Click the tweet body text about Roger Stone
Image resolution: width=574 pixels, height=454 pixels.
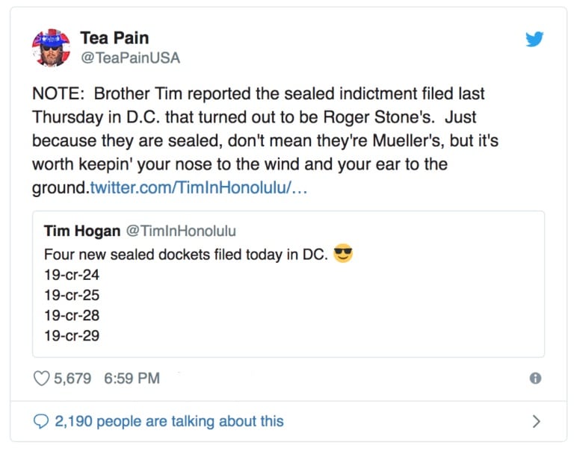coord(265,140)
